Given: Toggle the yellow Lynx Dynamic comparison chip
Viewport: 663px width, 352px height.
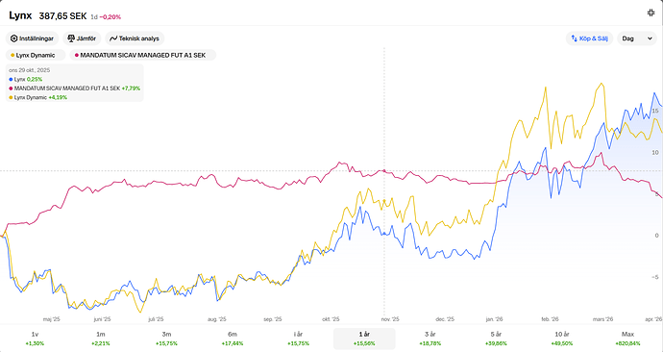Looking at the screenshot, I should (36, 55).
